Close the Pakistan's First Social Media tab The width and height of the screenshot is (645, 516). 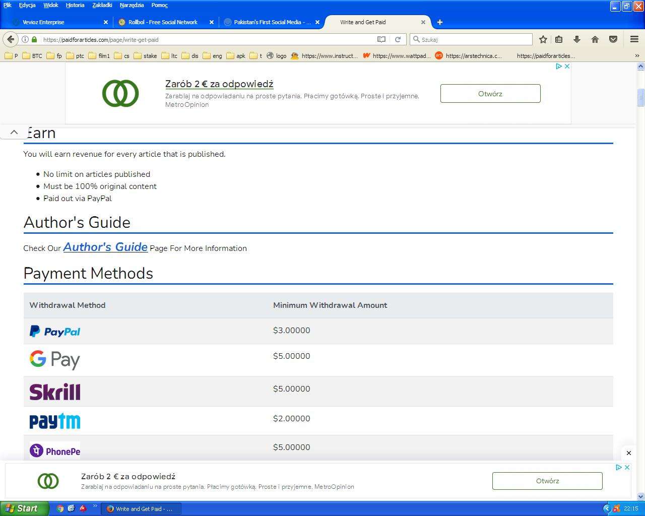pos(317,22)
